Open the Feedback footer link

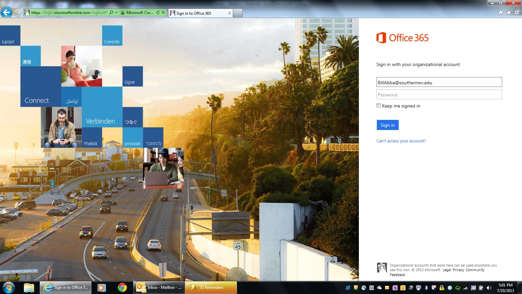[x=397, y=275]
